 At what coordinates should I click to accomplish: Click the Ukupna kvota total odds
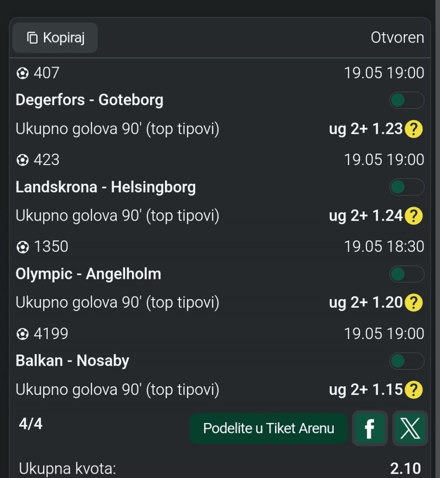tap(405, 468)
